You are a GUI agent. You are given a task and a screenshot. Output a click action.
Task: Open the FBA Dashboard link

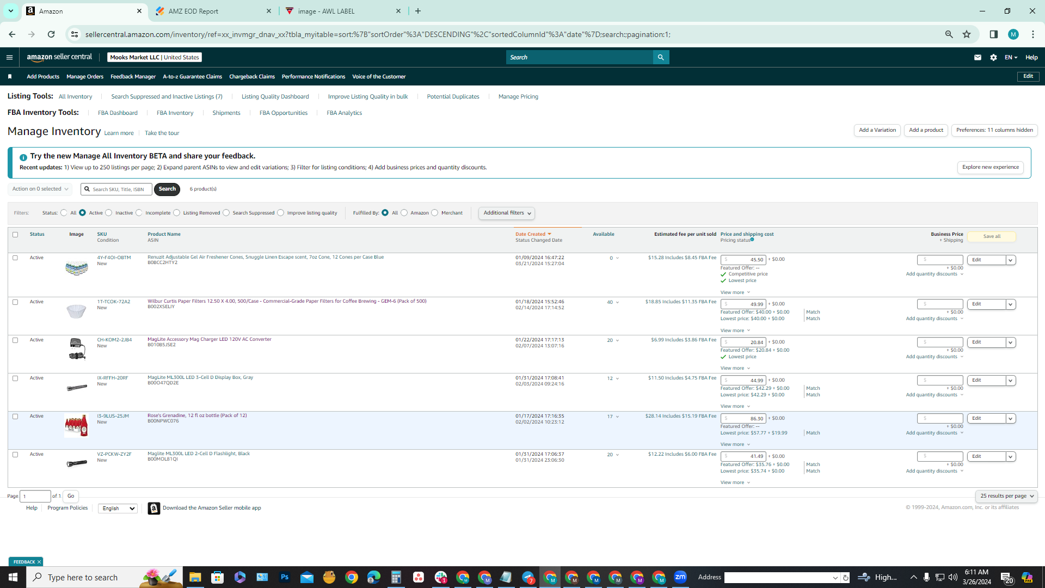click(118, 113)
